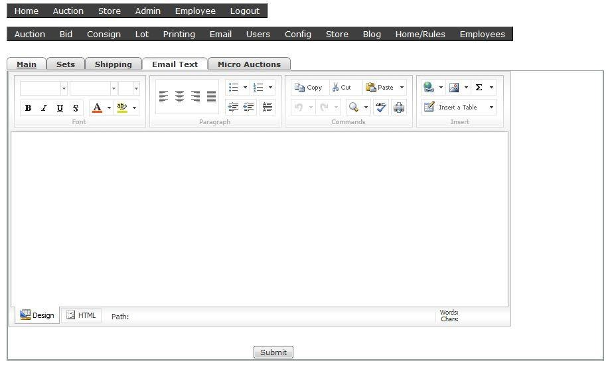Open the image manager icon
Viewport: 616px width, 377px height.
pos(454,87)
